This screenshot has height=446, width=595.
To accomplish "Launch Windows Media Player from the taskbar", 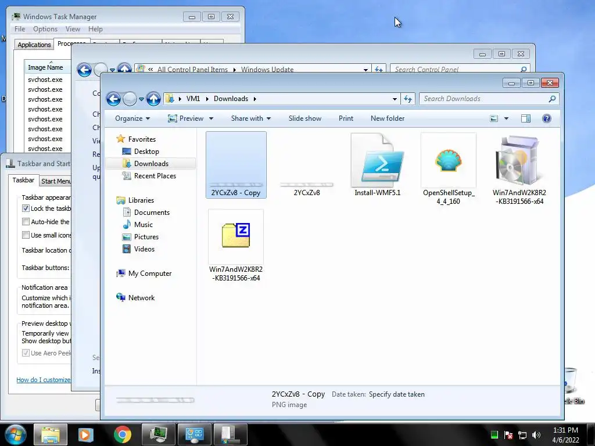I will (x=86, y=434).
